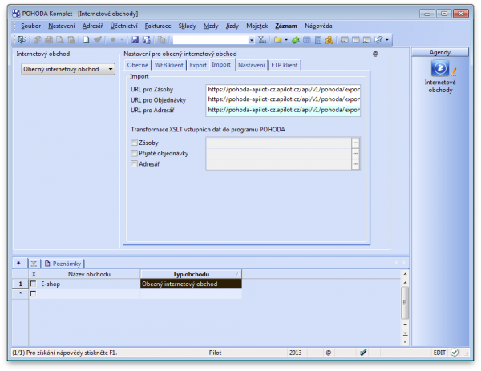Open the Nápověda menu
This screenshot has height=371, width=481.
318,26
